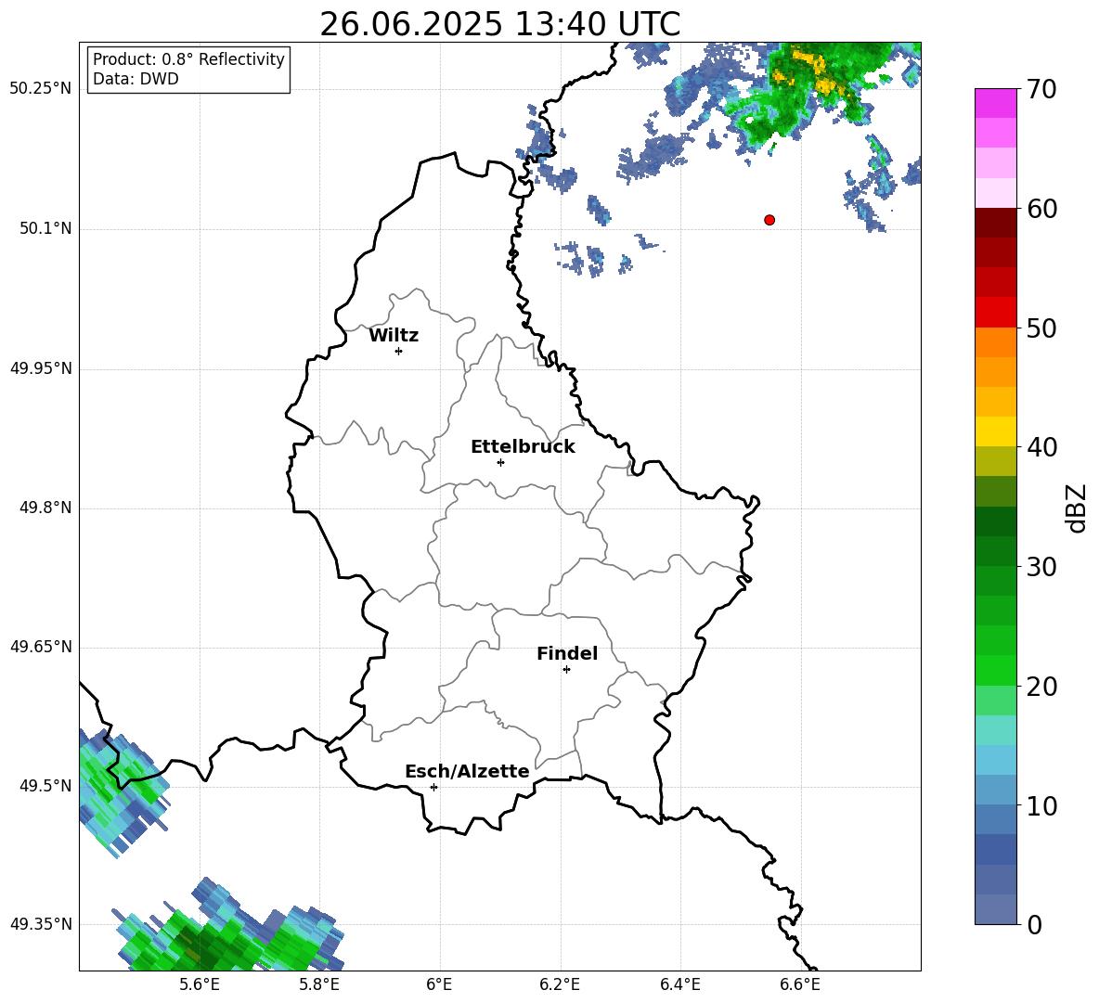Click the Findel station cross marker
This screenshot has width=1099, height=1003.
[x=566, y=670]
